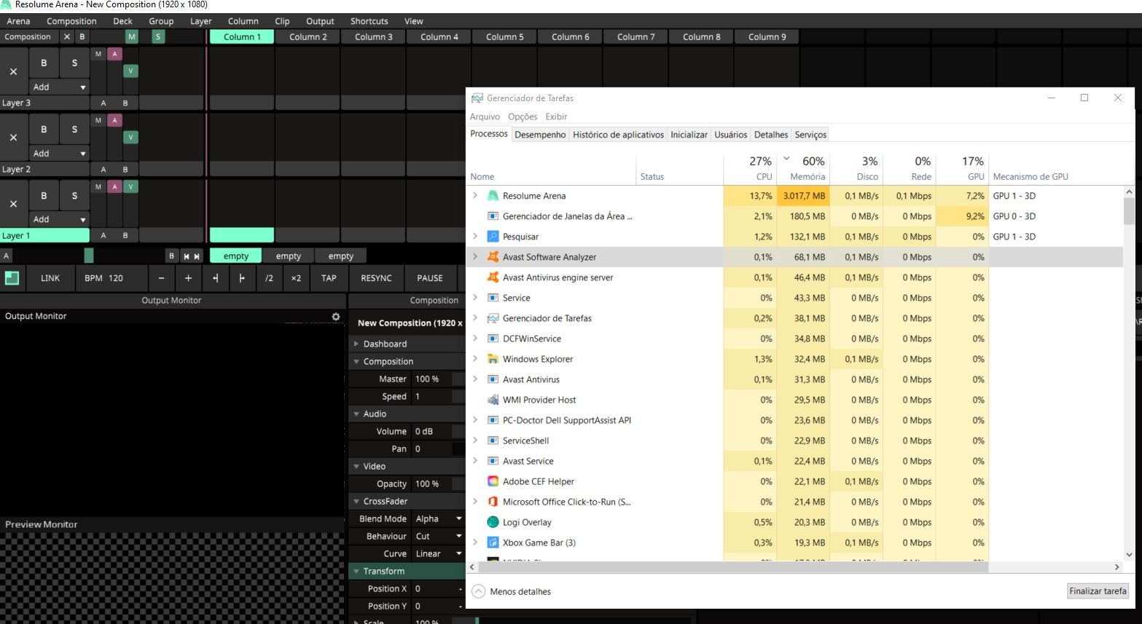
Task: Toggle Solo on Layer 2
Action: (74, 130)
